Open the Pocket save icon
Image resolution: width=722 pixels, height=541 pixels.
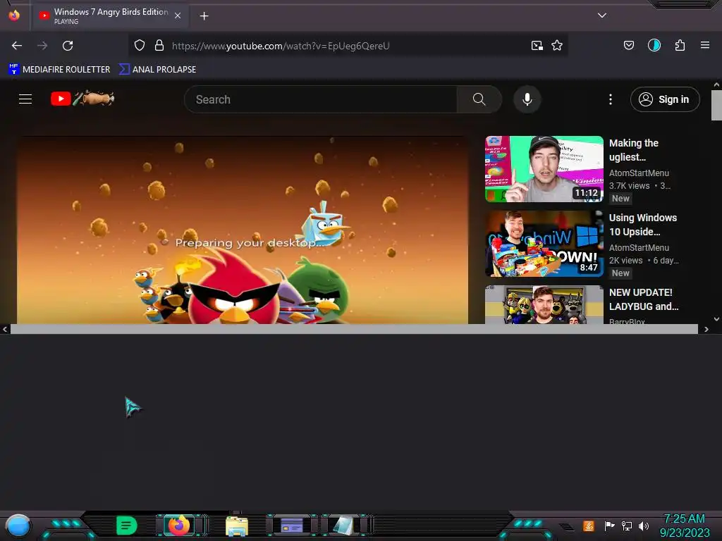point(628,45)
